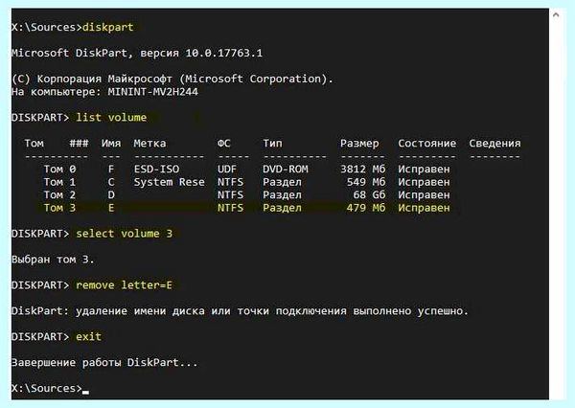Click 'Завершение работы DiskPart...' message
Image resolution: width=575 pixels, height=408 pixels.
104,363
